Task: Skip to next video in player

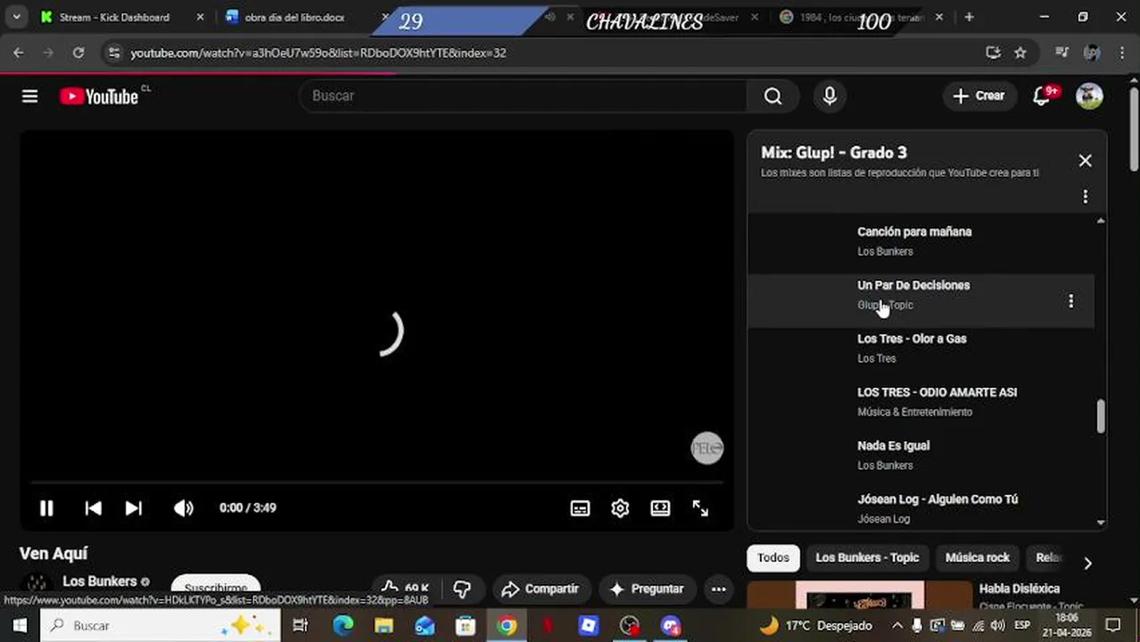Action: (x=133, y=508)
